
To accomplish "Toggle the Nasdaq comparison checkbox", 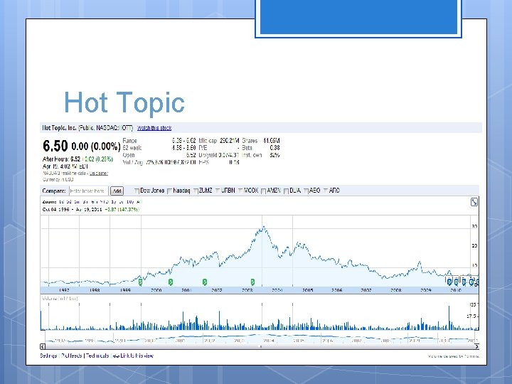I will [x=169, y=191].
